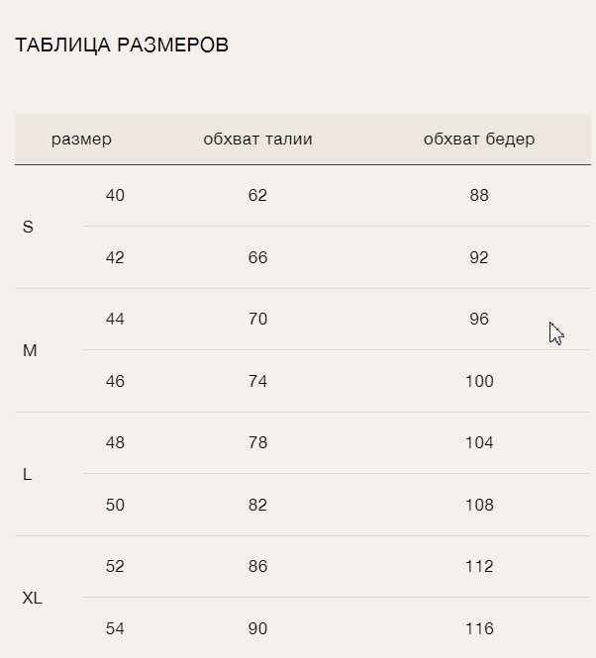596x658 pixels.
Task: Click size 50 cell
Action: (x=115, y=505)
